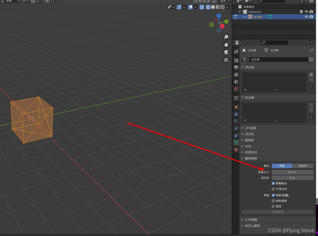Image resolution: width=318 pixels, height=236 pixels.
Task: Open shape key specials dropdown arrow
Action: (311, 117)
